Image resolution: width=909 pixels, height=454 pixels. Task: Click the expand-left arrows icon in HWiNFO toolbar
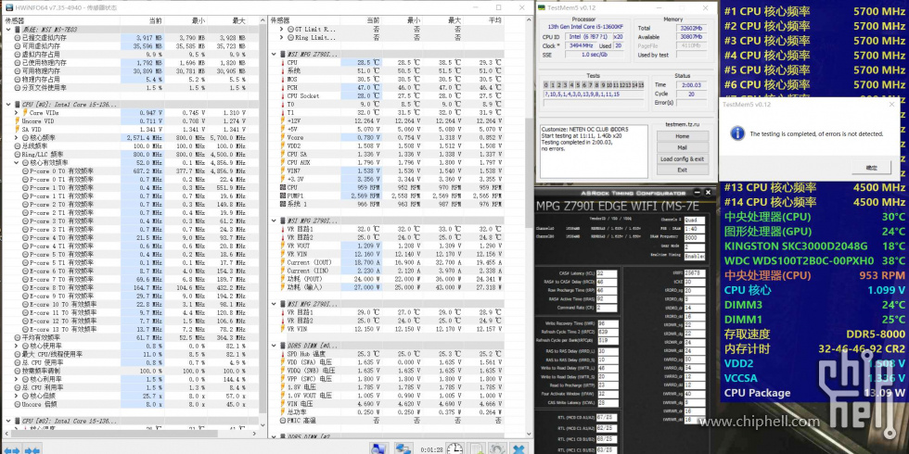[x=12, y=450]
